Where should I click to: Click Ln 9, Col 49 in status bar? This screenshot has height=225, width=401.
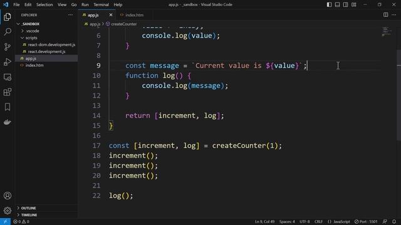coord(264,222)
